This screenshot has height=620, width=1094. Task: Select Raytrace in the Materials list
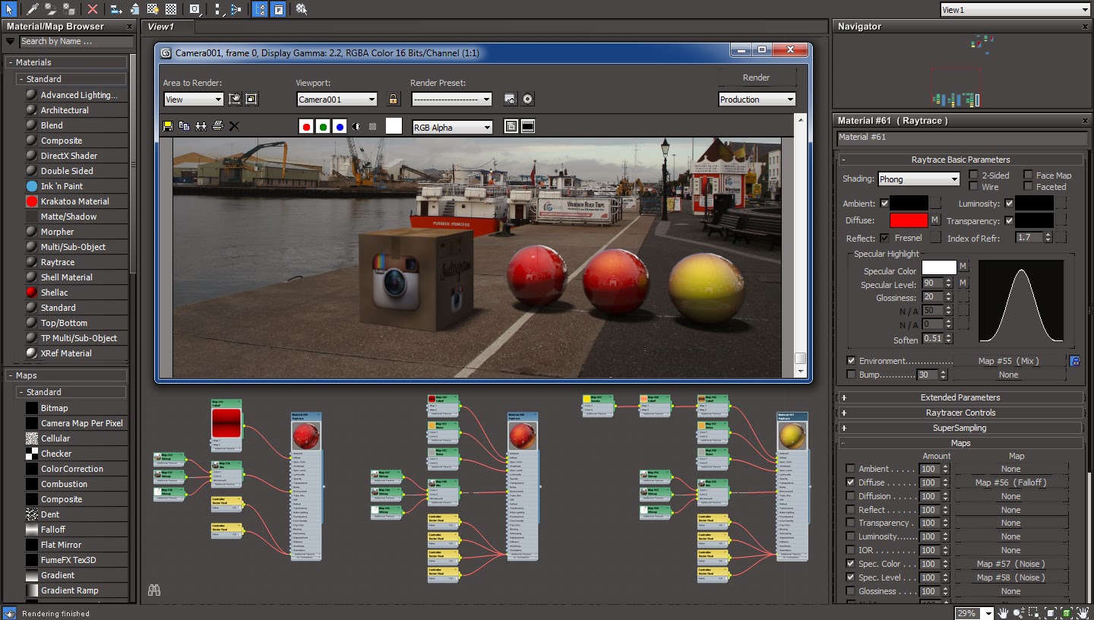tap(58, 262)
